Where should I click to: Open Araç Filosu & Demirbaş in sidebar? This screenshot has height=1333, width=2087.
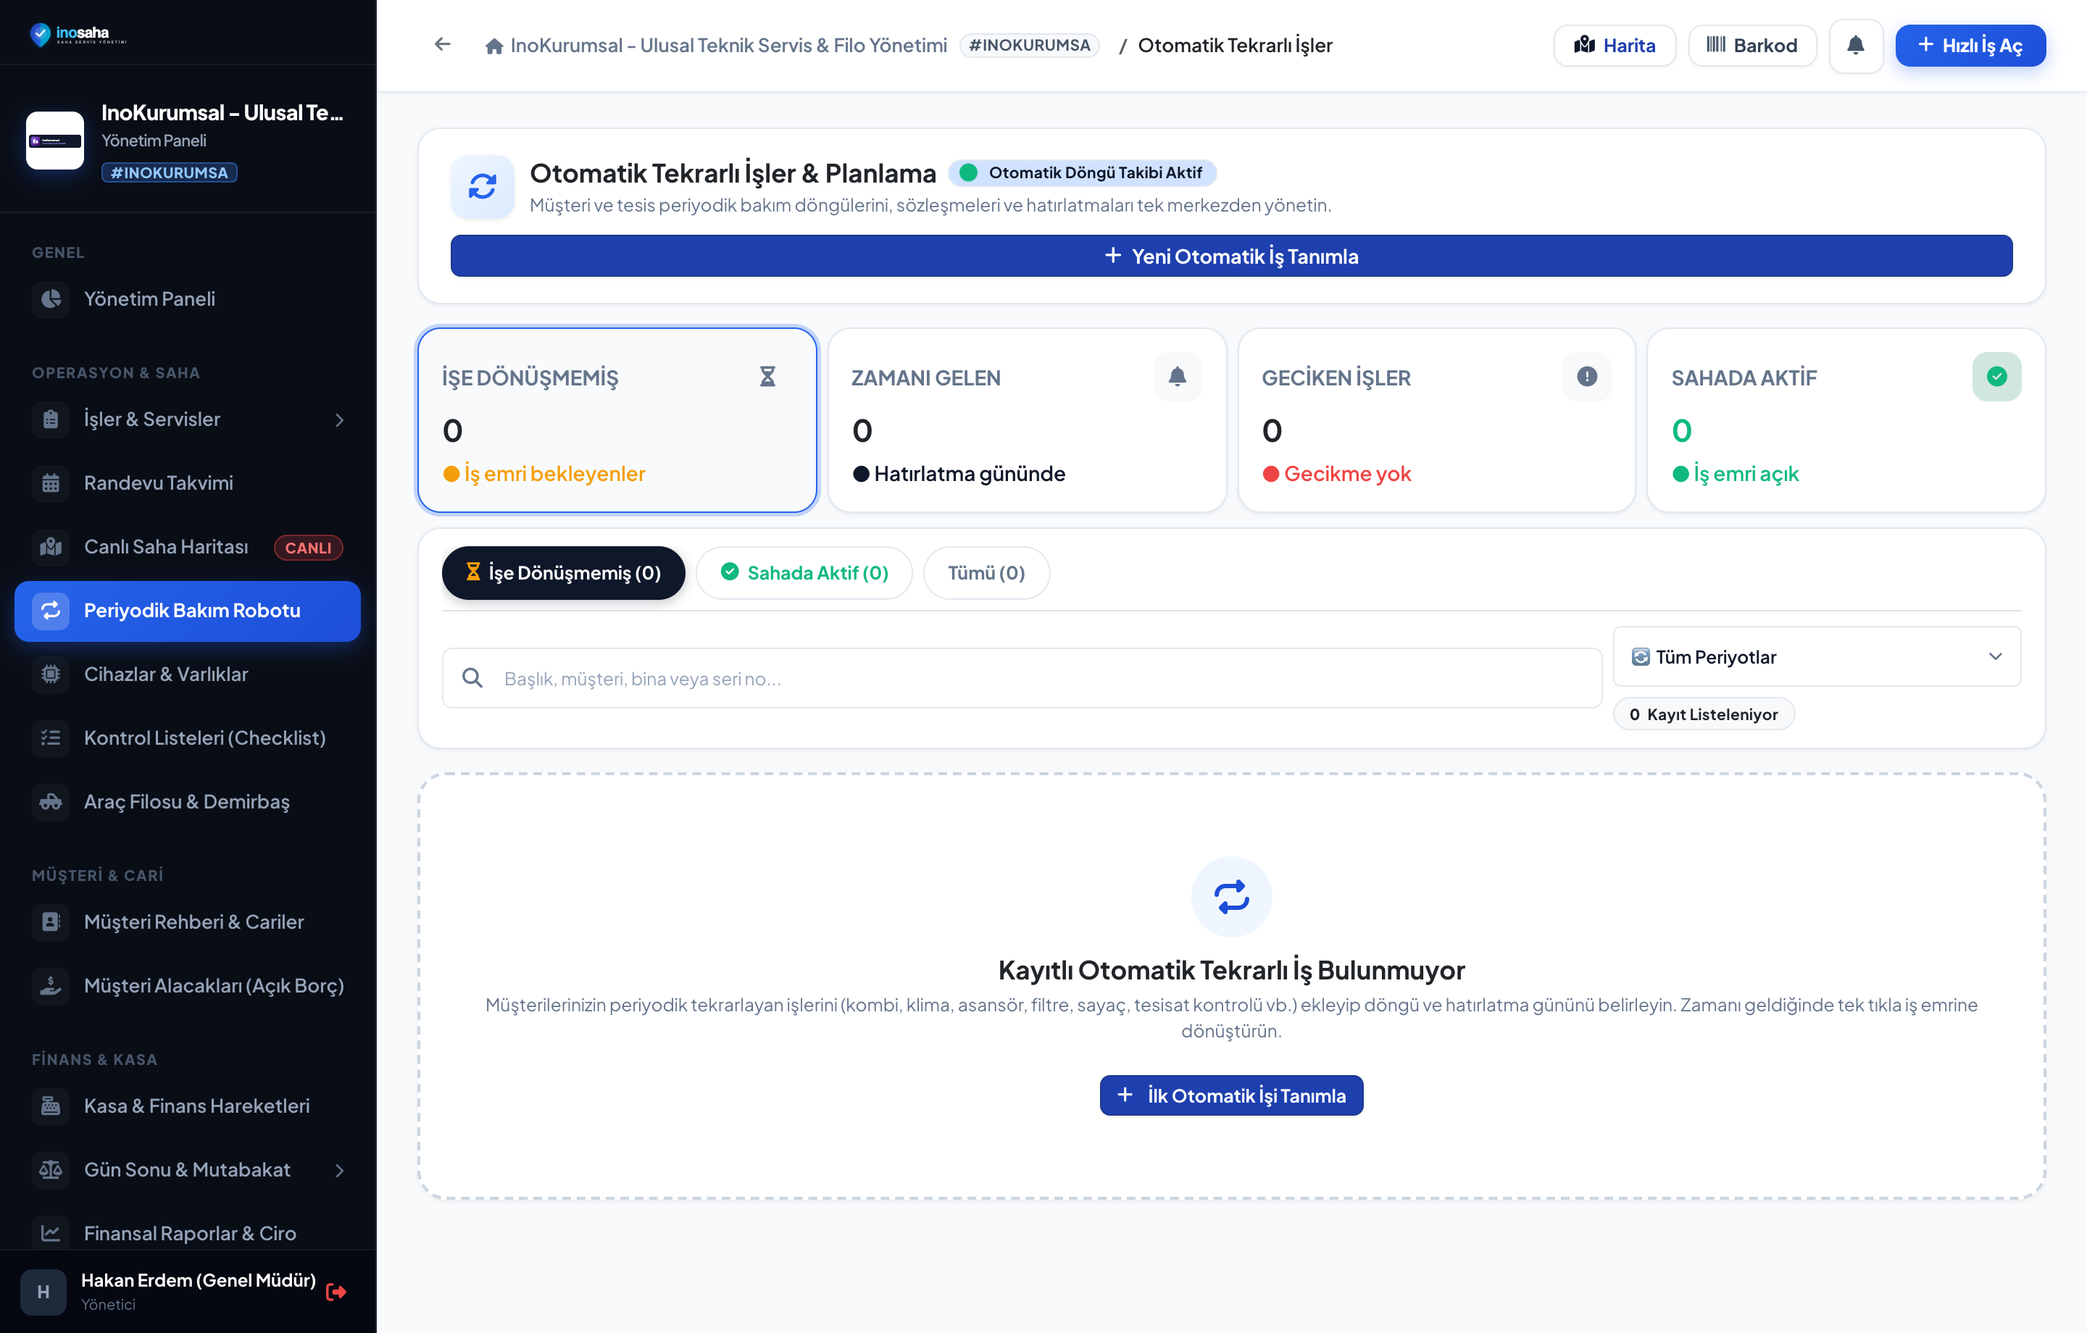click(x=187, y=802)
